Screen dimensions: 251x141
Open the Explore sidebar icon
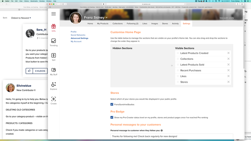coord(54,86)
